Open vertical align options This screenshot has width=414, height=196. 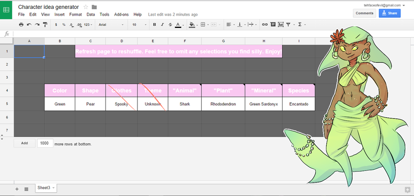[239, 25]
